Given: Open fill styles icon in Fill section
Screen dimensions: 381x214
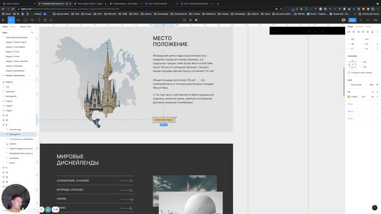Looking at the screenshot, I should point(373,92).
